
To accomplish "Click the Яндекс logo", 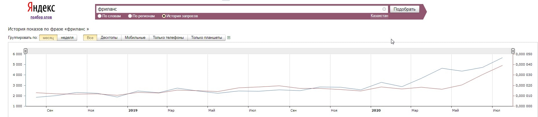I will (x=41, y=8).
